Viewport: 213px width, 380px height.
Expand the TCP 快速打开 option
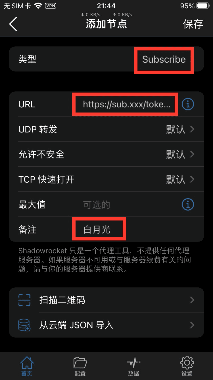(106, 179)
